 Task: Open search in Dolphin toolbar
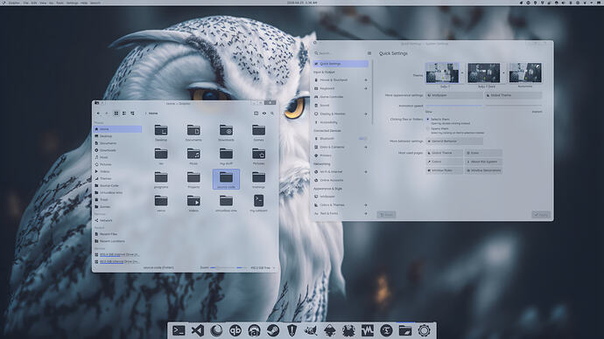click(x=272, y=114)
